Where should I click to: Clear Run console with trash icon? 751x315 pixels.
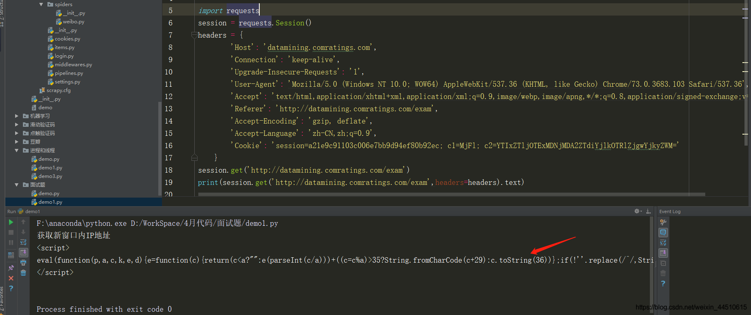point(23,273)
